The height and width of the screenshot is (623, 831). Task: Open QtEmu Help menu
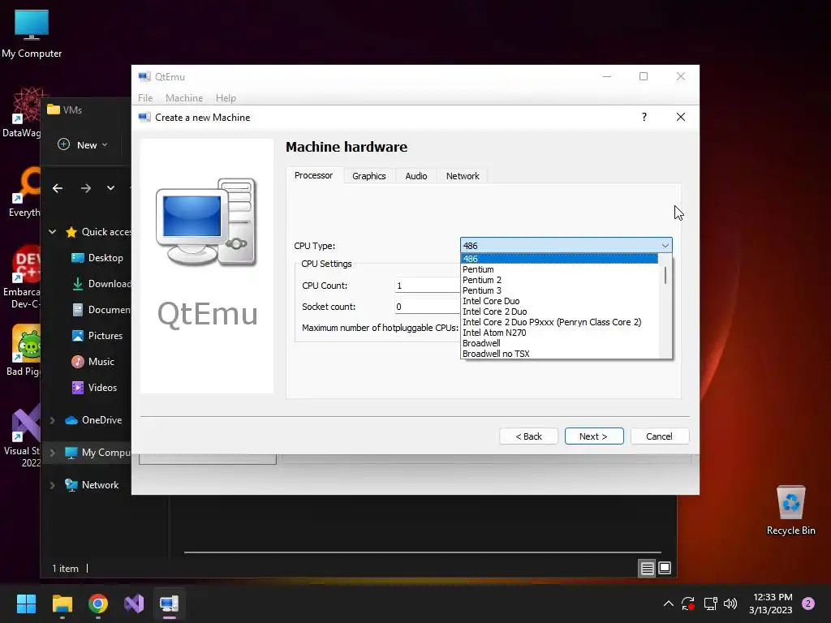click(x=226, y=98)
